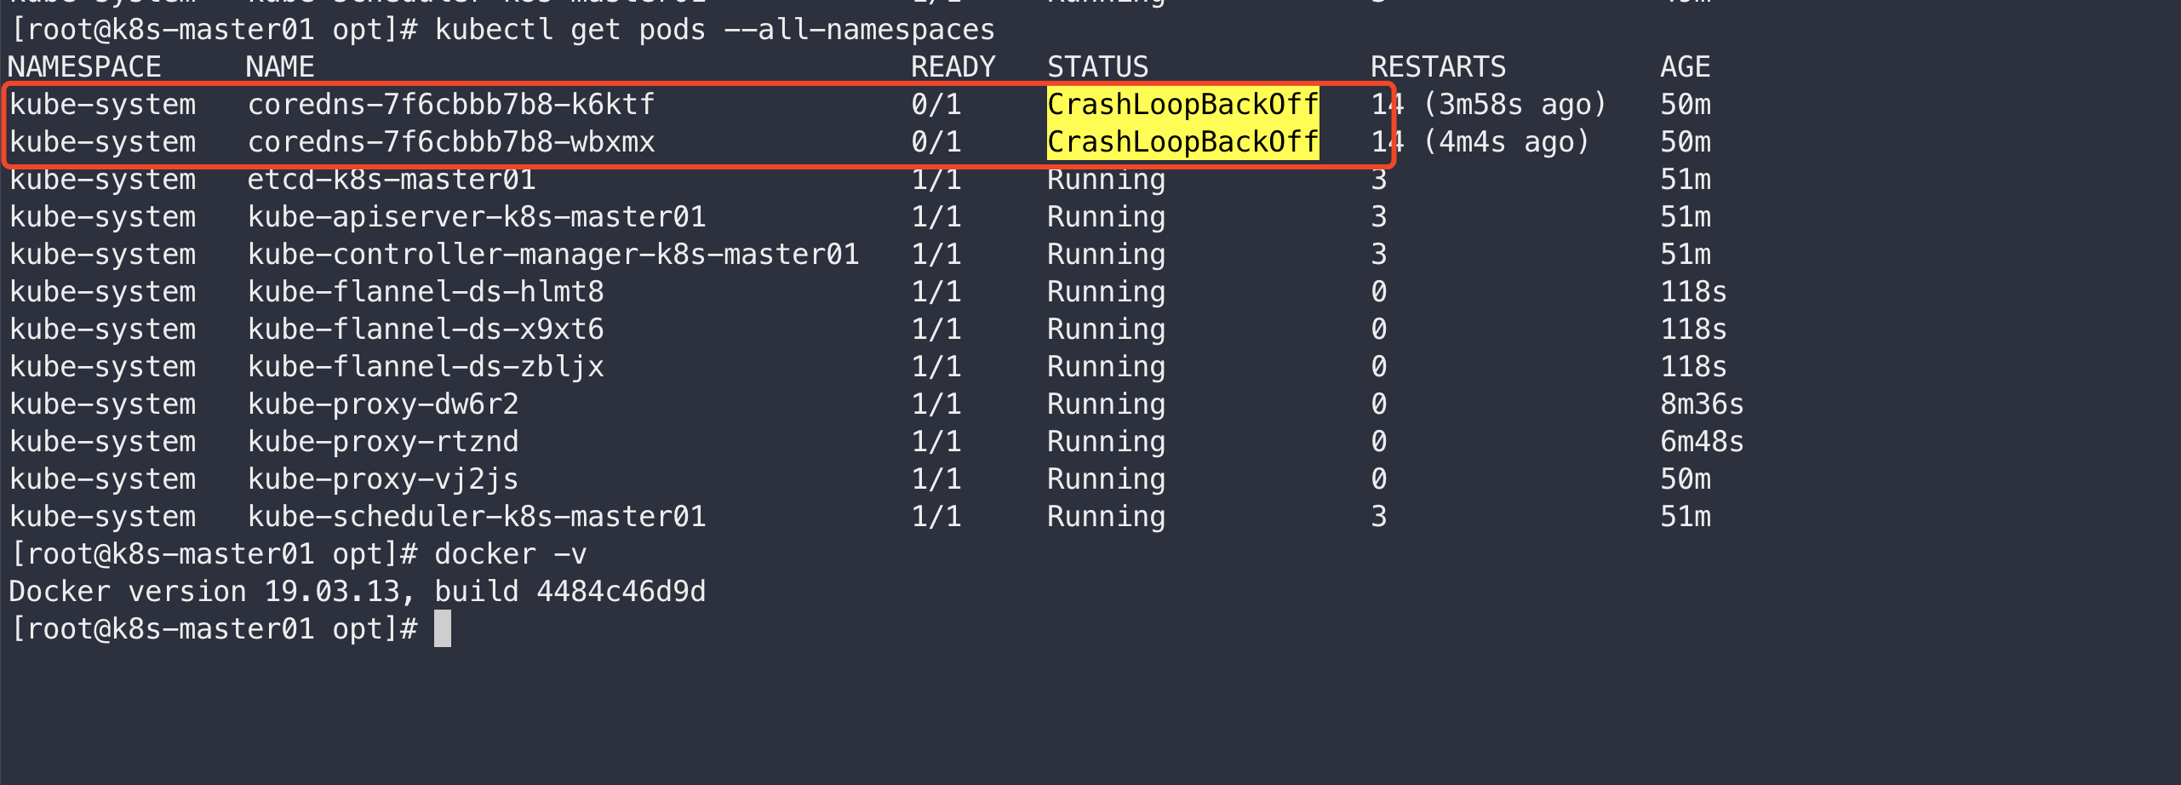Click the kube-proxy-rtznd pod name
Viewport: 2181px width, 785px height.
click(382, 442)
